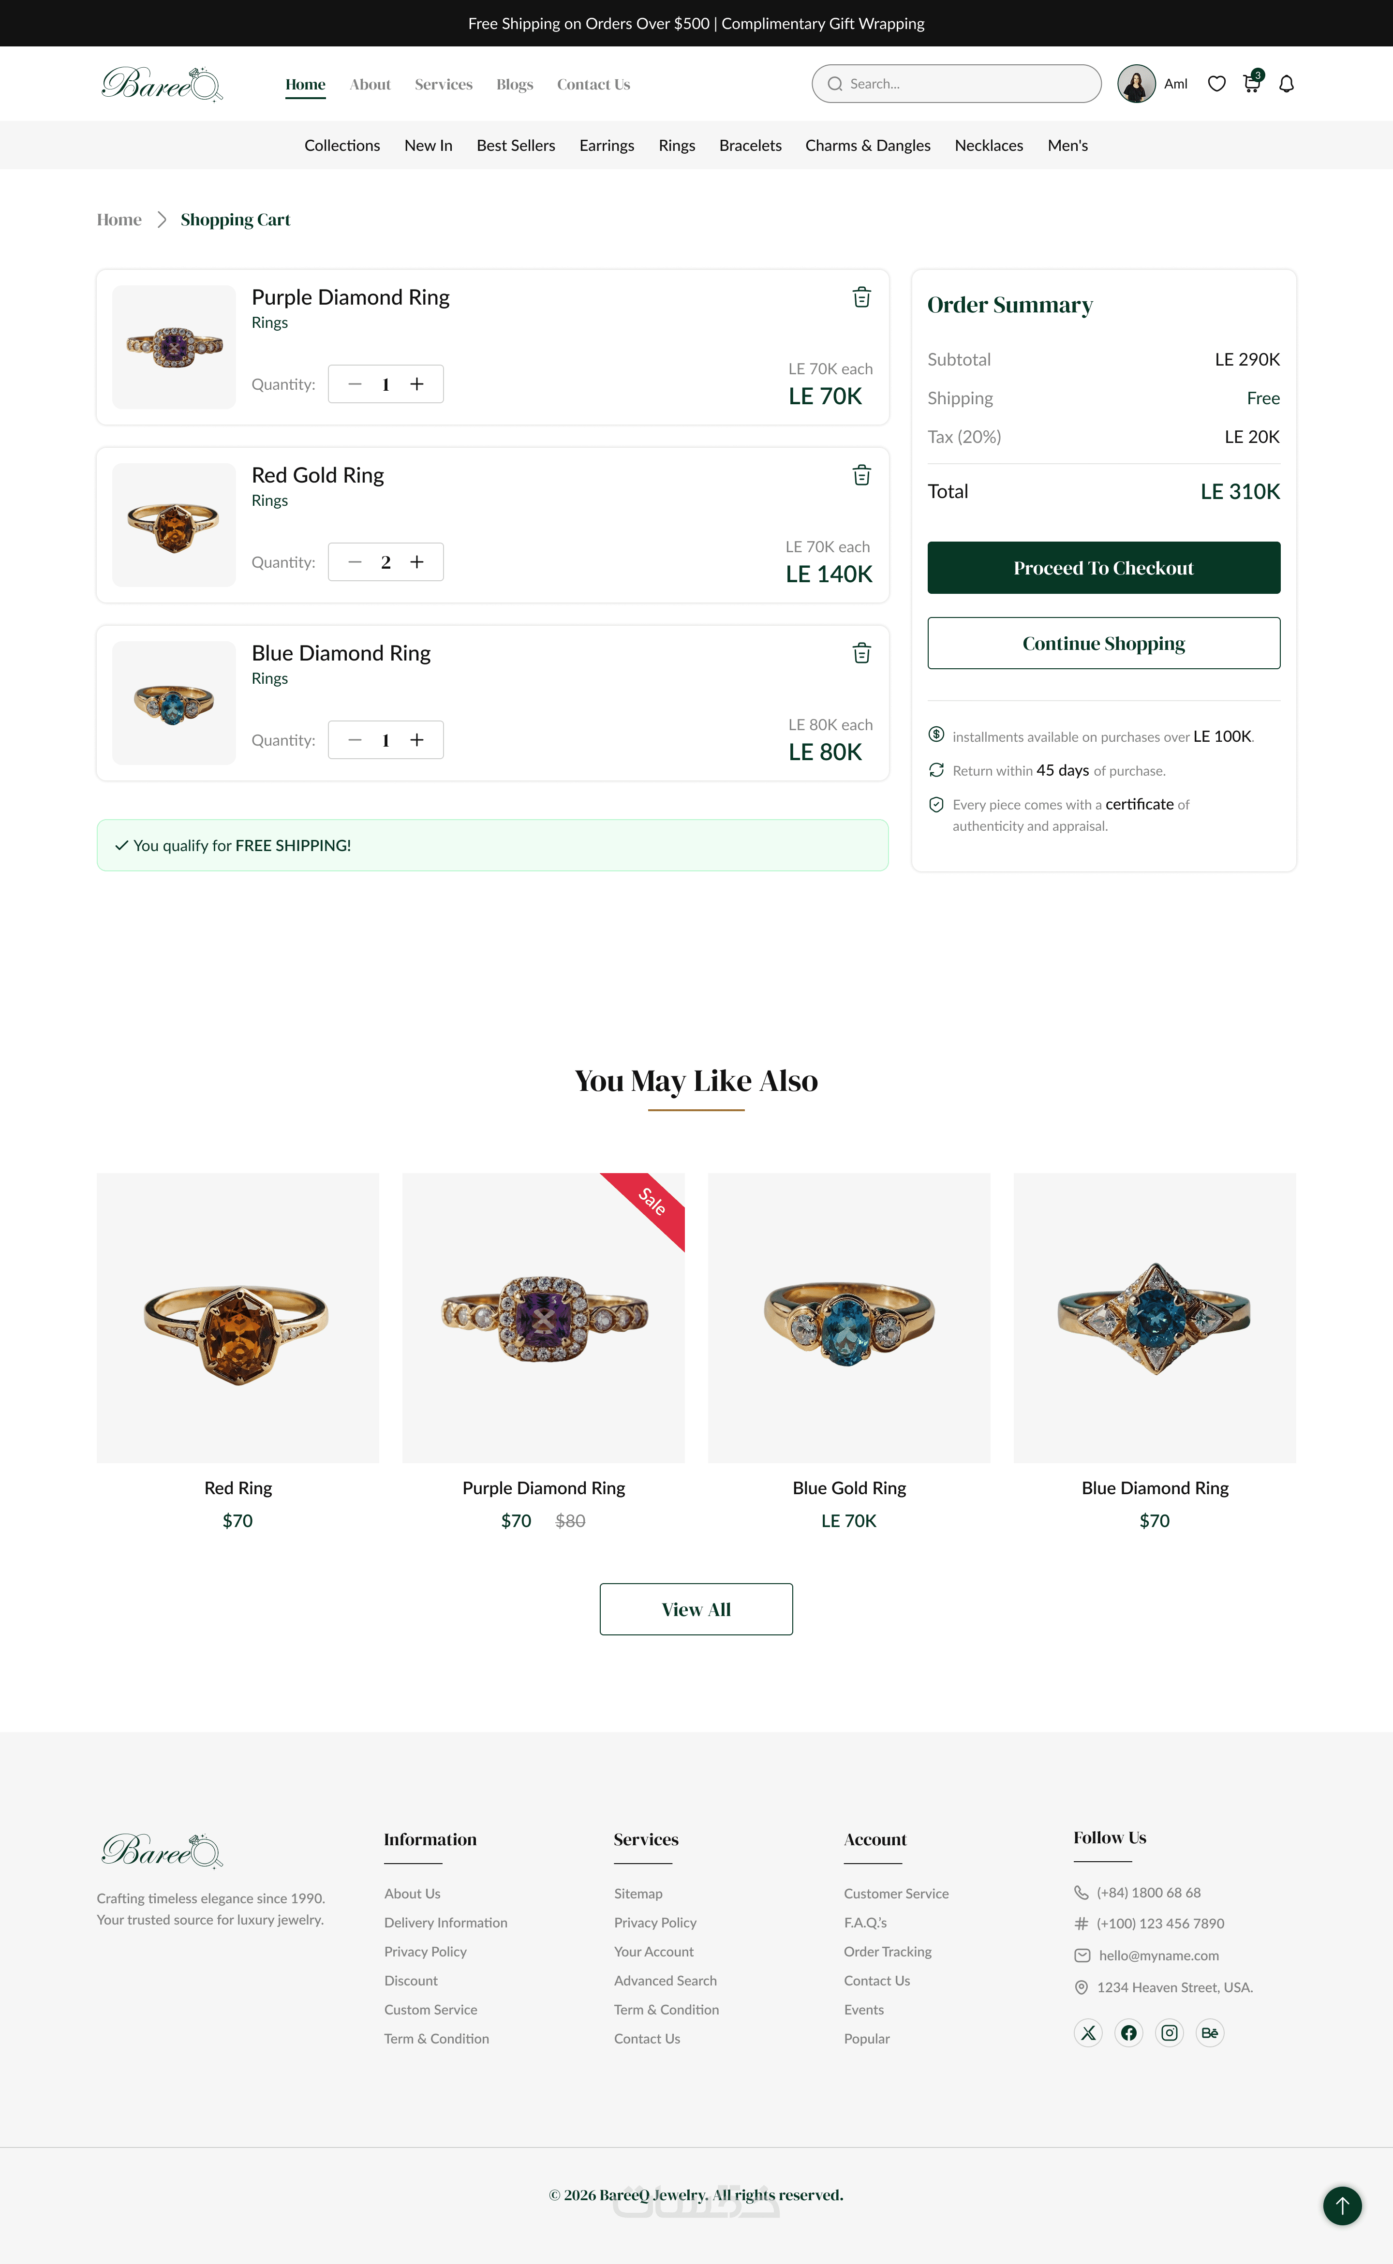Open the wishlist heart icon
The image size is (1393, 2264).
(x=1216, y=84)
